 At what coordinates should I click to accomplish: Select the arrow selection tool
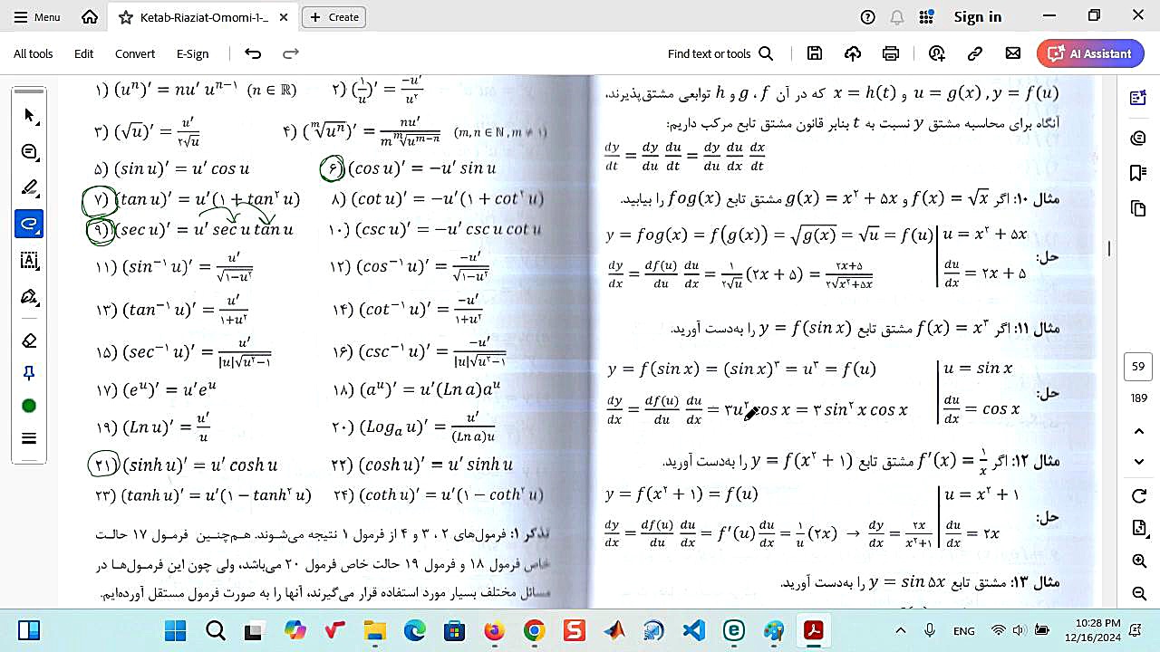(29, 115)
